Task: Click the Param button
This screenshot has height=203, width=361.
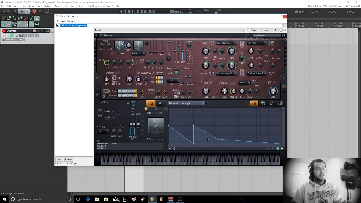Action: [254, 30]
